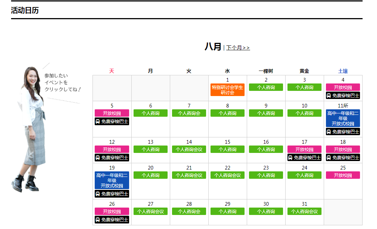Open orange 特别研讨会 event on August 1
This screenshot has width=377, height=229.
(x=227, y=90)
